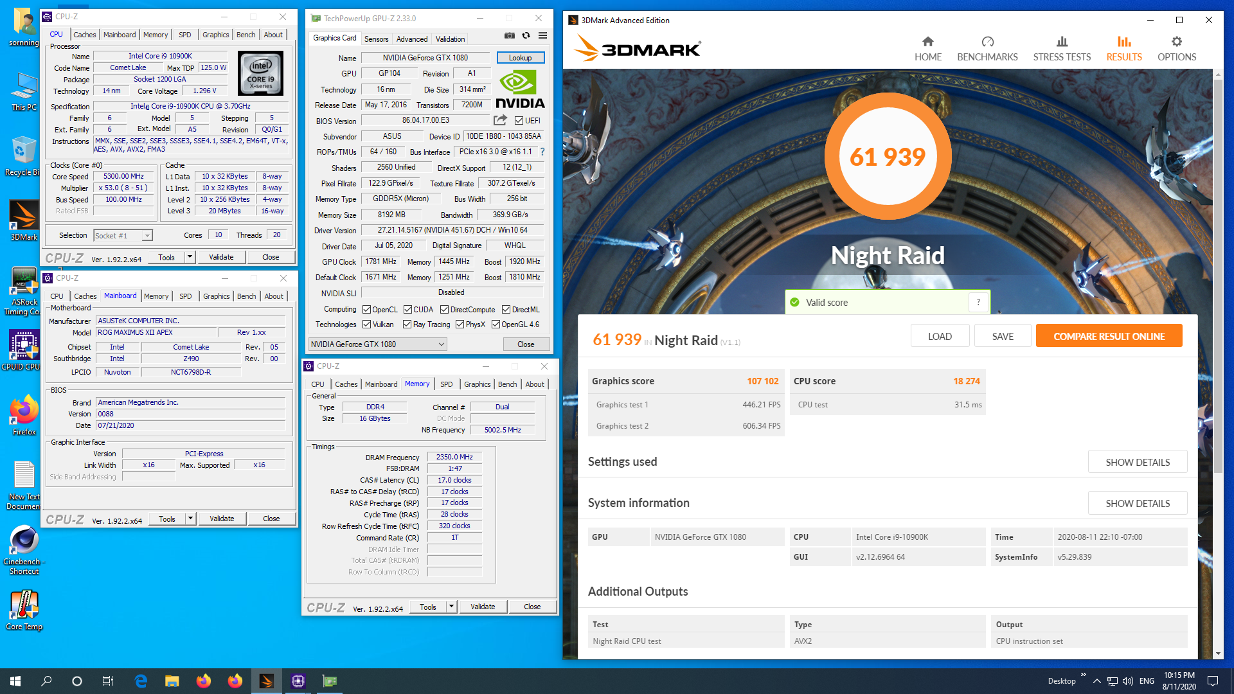
Task: Open New Text Document file icon
Action: [x=24, y=485]
